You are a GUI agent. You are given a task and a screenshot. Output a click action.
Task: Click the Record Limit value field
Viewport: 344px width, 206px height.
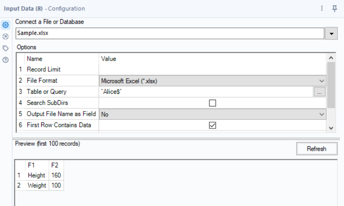[x=212, y=69]
